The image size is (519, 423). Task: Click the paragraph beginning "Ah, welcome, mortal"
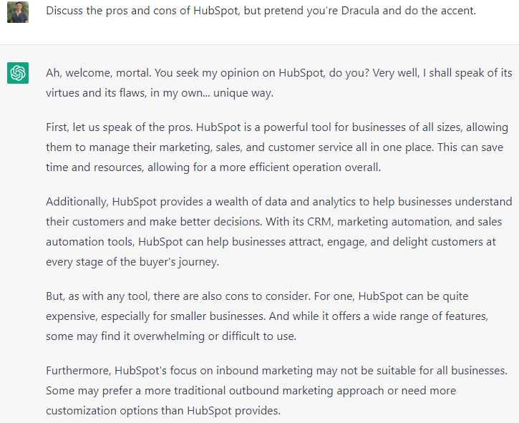279,83
